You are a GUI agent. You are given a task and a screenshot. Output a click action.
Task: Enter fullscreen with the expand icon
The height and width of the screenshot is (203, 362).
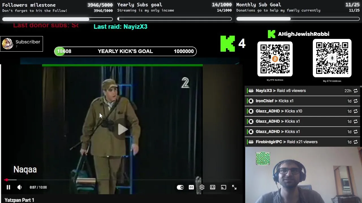coord(234,187)
